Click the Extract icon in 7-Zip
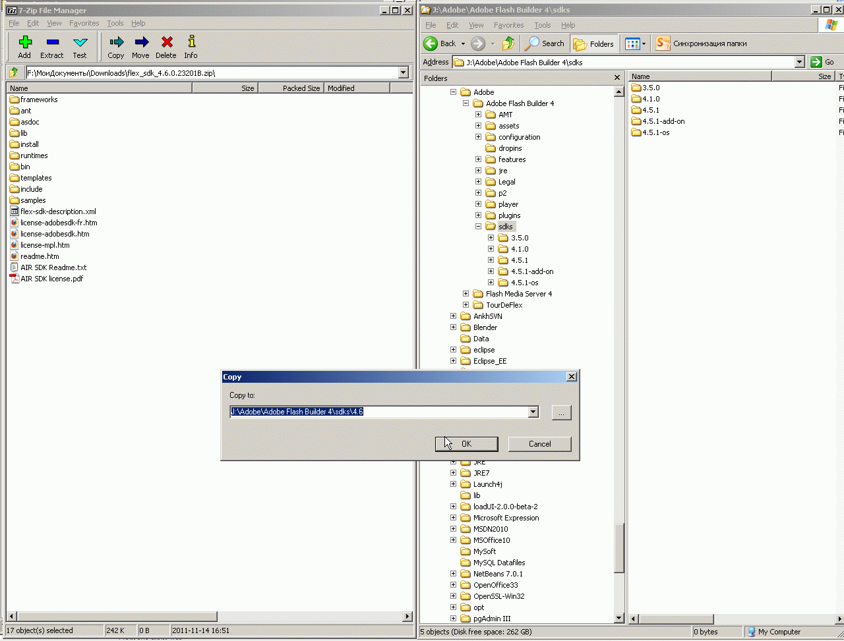Image resolution: width=844 pixels, height=641 pixels. [x=52, y=47]
